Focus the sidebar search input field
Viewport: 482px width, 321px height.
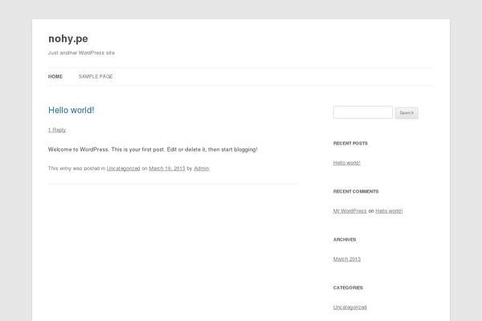363,112
